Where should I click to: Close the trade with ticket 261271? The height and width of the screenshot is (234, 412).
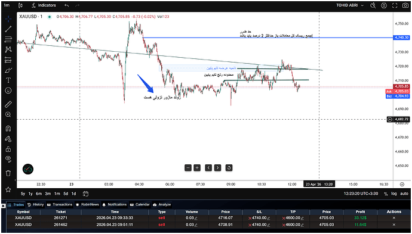coord(394,218)
